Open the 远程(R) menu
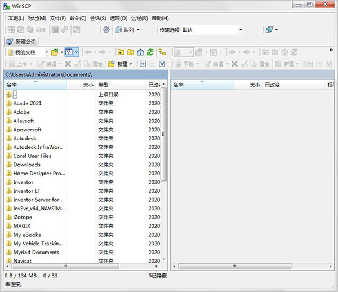 click(x=139, y=18)
